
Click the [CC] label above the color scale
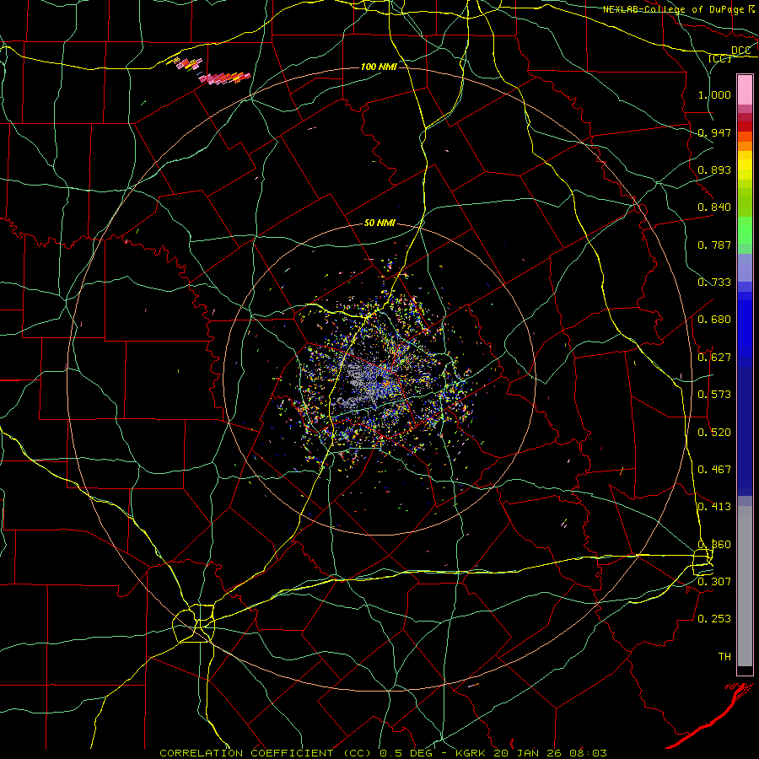pos(719,58)
